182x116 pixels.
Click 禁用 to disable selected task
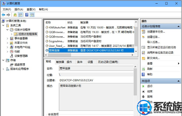point(150,97)
